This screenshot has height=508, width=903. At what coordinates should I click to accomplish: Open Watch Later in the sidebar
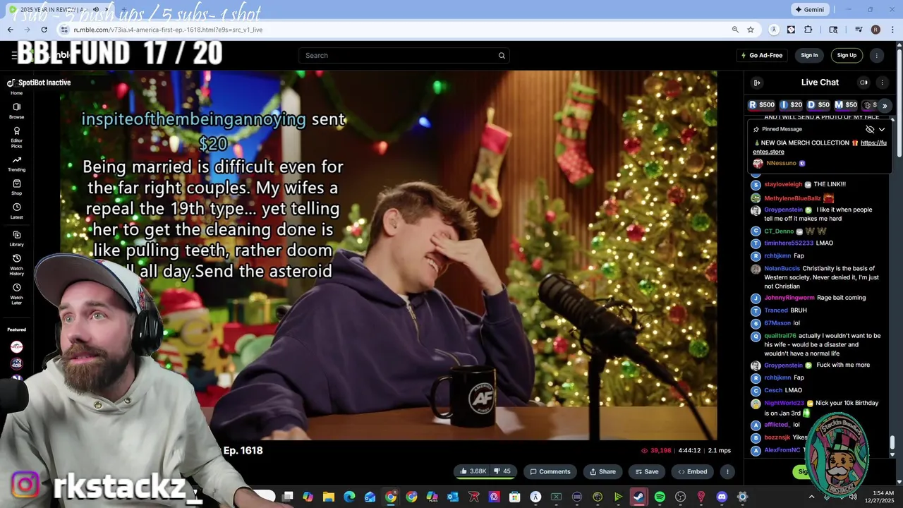pyautogui.click(x=16, y=293)
